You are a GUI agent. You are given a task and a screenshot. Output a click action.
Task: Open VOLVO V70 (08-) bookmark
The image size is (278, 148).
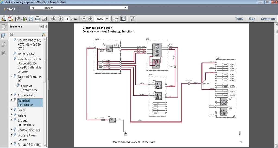[x=29, y=44]
